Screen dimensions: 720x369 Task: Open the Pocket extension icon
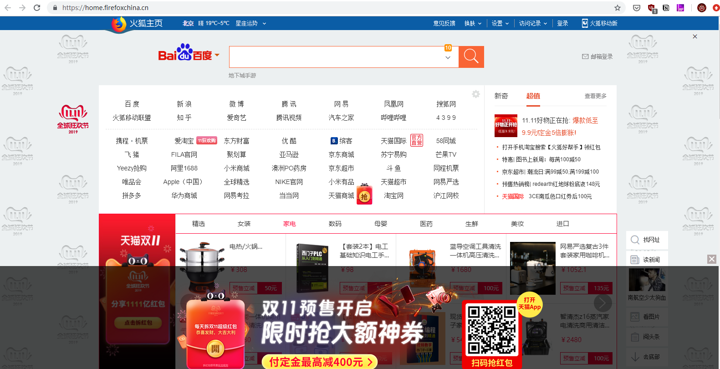[x=637, y=8]
